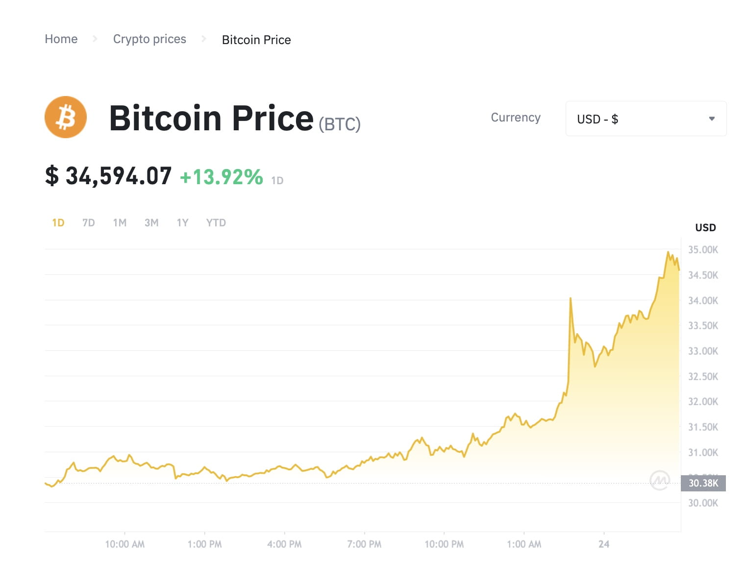Click the breadcrumb arrow after Crypto prices
The width and height of the screenshot is (746, 584).
pyautogui.click(x=204, y=39)
